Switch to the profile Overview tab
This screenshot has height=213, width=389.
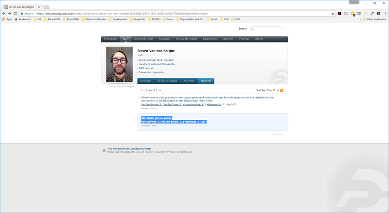145,81
